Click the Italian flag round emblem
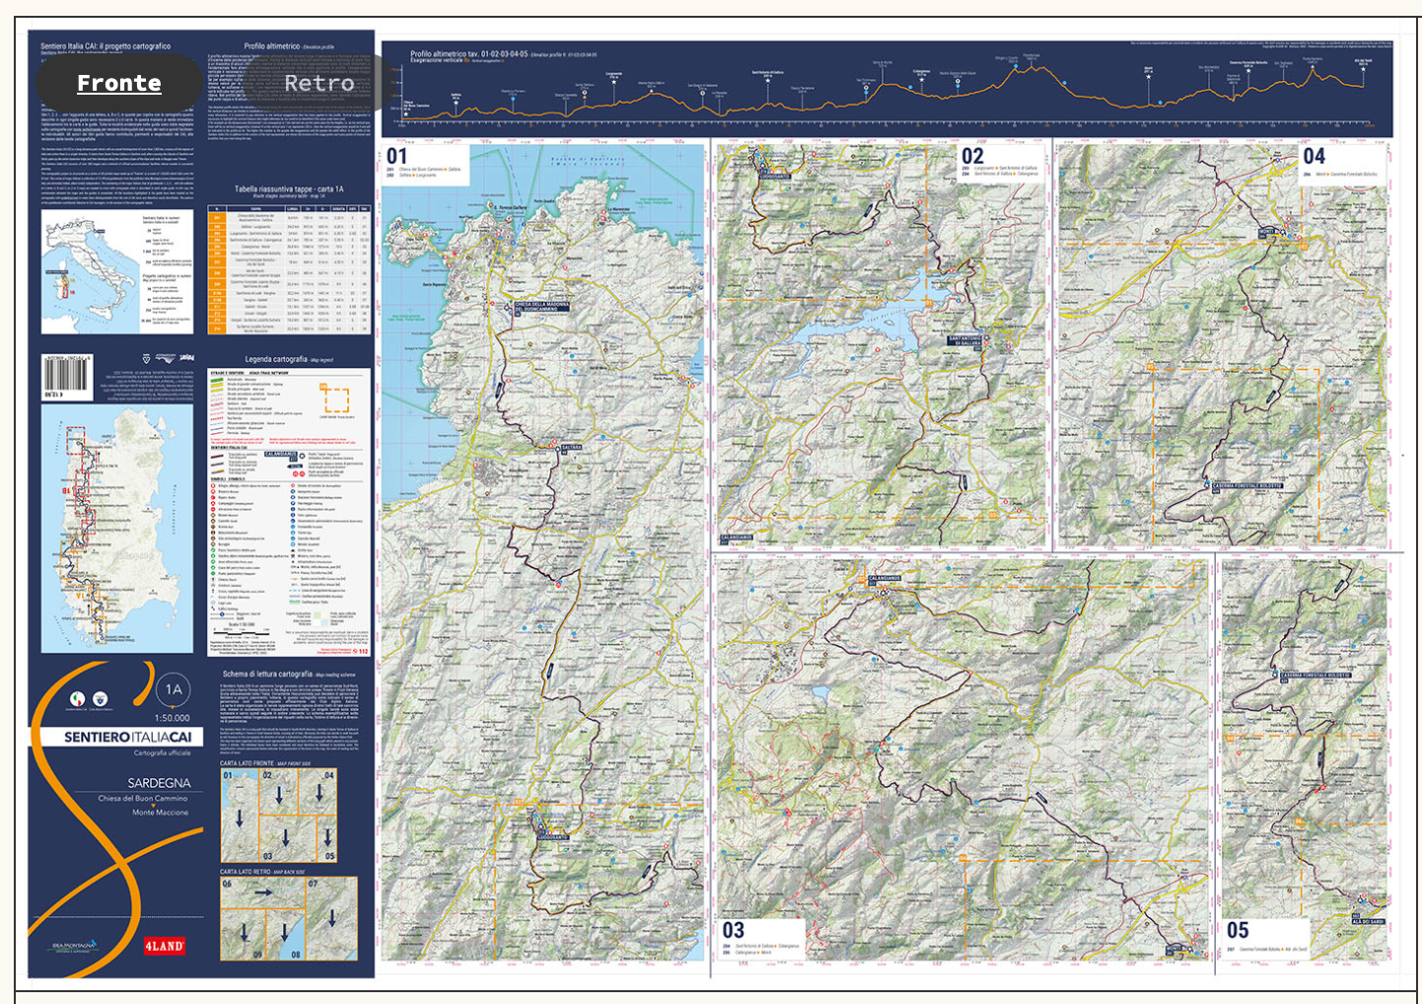The image size is (1422, 1004). point(77,699)
